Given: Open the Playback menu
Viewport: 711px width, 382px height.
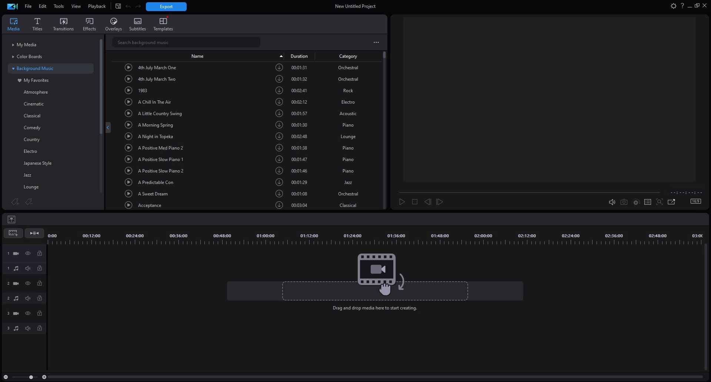Looking at the screenshot, I should coord(97,6).
